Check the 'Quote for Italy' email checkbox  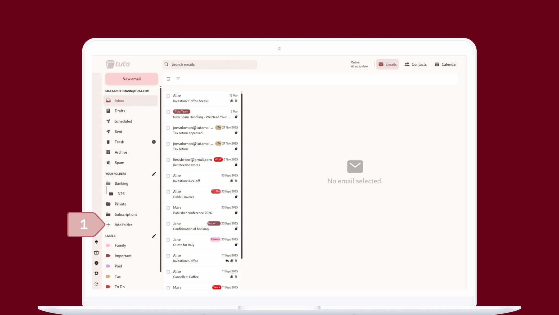click(x=168, y=240)
